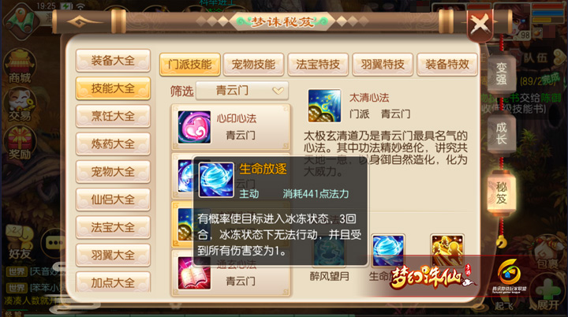This screenshot has height=317, width=568.
Task: Open the 奖励 rewards gift icon
Action: [x=21, y=144]
